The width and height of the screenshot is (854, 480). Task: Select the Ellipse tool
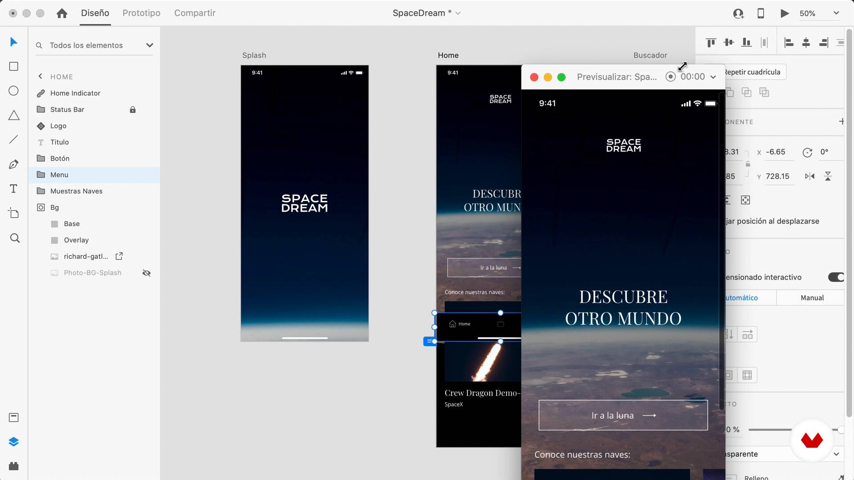[14, 91]
